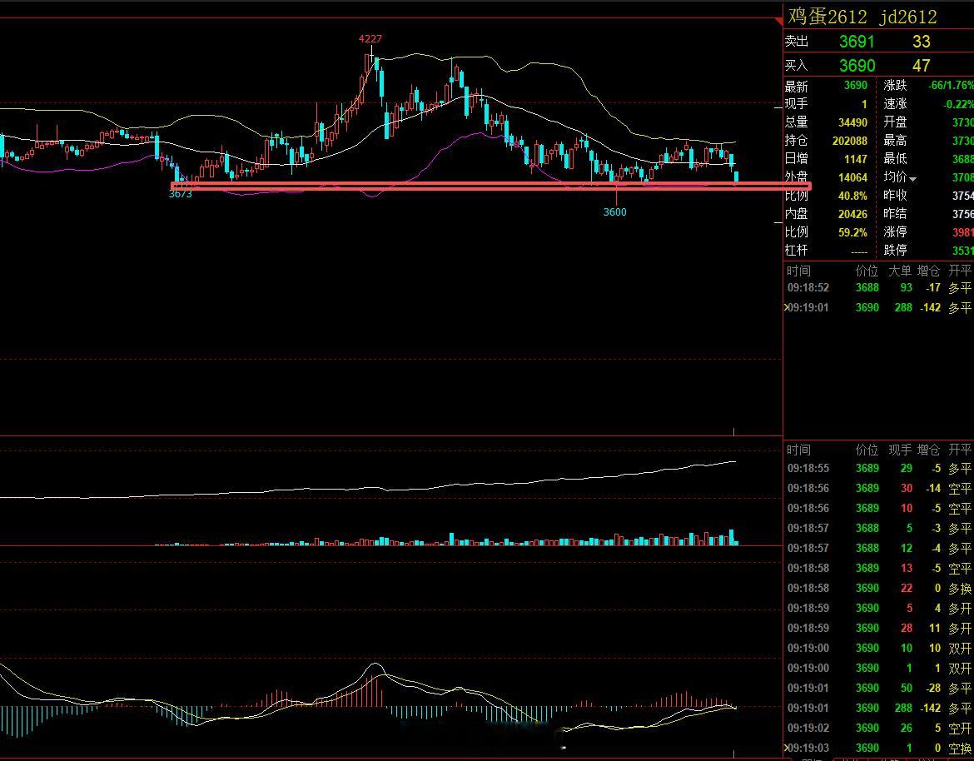Click the ratio value 59.2%
Image resolution: width=974 pixels, height=761 pixels.
tap(852, 232)
